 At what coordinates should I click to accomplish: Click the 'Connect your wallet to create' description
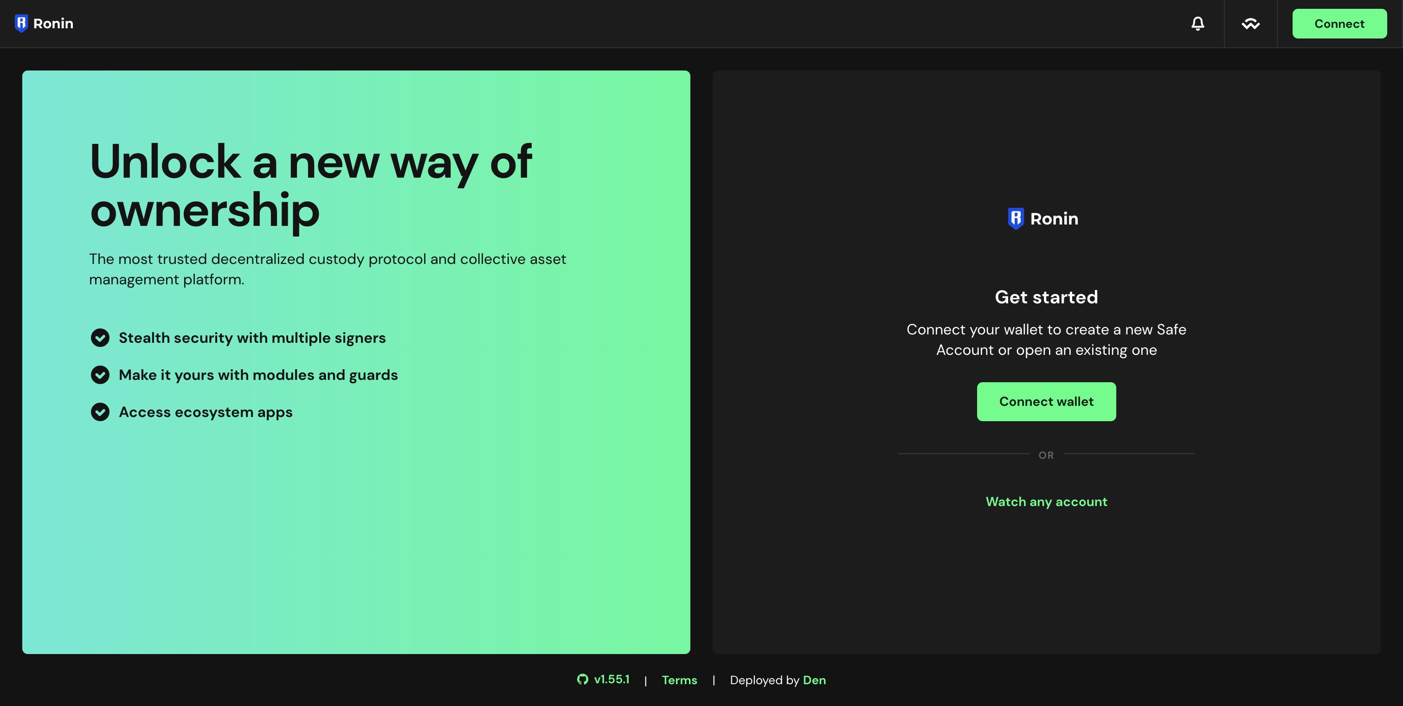tap(1046, 340)
